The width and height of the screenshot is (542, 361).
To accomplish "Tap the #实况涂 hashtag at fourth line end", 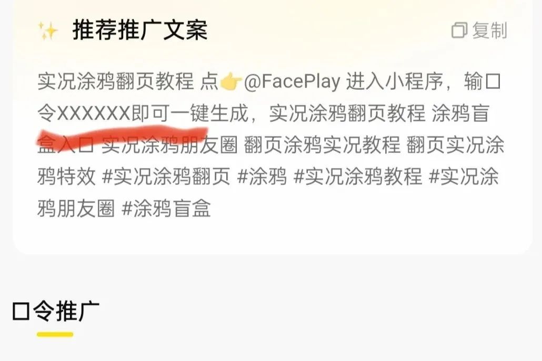I will tap(464, 177).
